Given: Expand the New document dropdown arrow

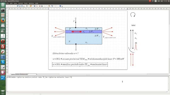Looking at the screenshot, I should pos(29,6).
